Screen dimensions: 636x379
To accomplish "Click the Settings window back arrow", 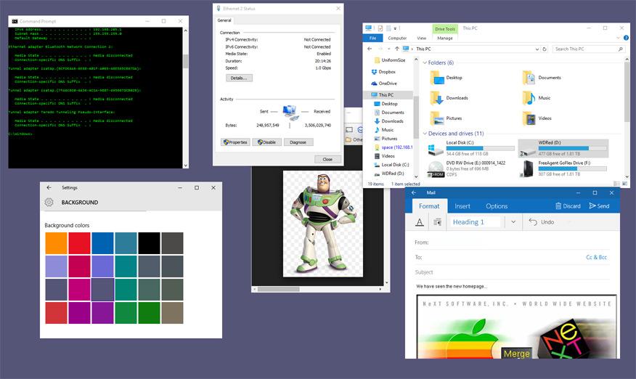I will click(x=49, y=188).
